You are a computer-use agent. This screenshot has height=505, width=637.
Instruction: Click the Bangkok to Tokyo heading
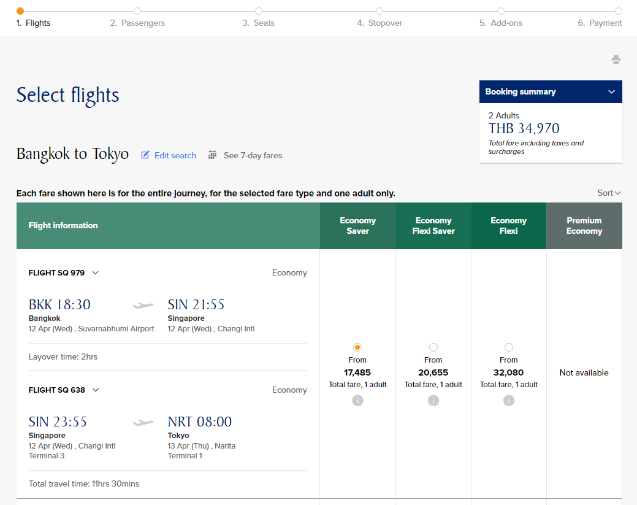point(72,153)
